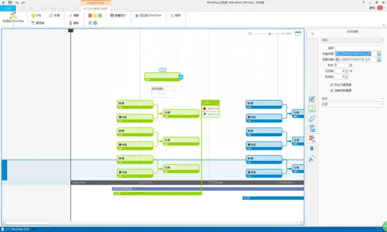Click the ribbon tab right of File
The height and width of the screenshot is (232, 387).
click(22, 8)
